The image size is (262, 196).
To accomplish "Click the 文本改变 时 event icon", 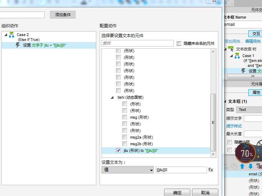I will click(x=231, y=49).
